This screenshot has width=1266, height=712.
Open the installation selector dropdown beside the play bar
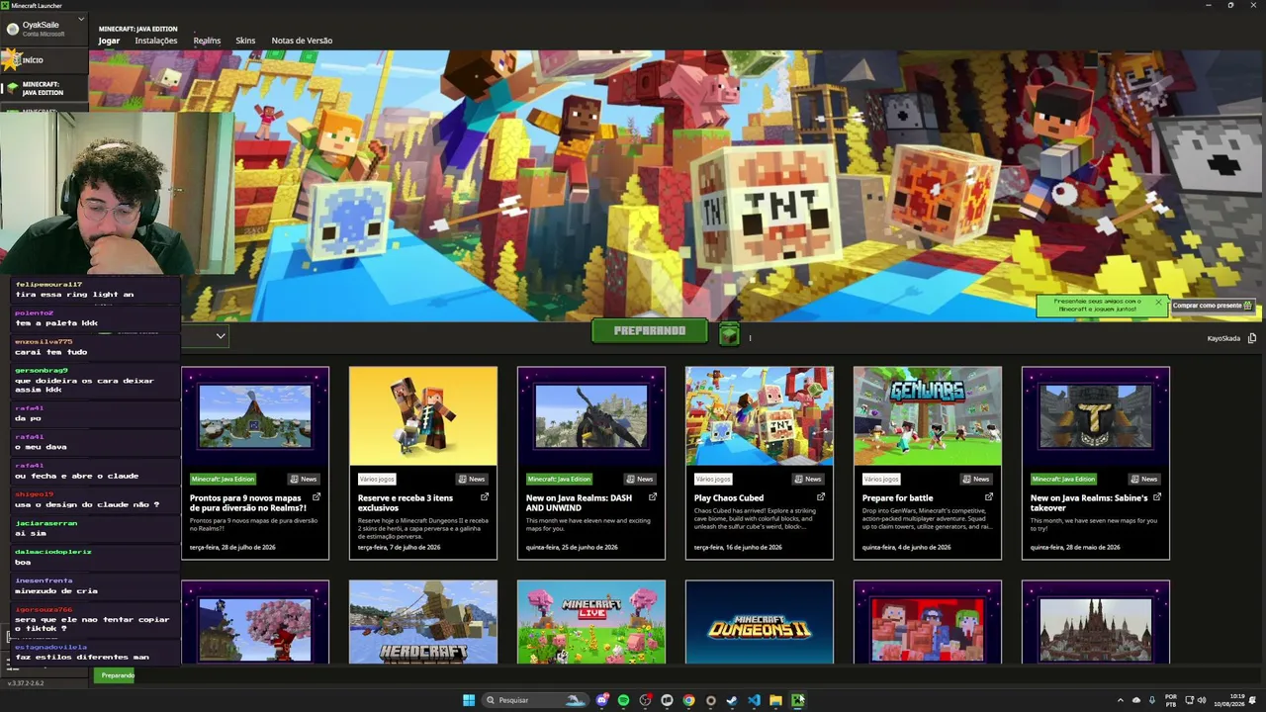221,336
